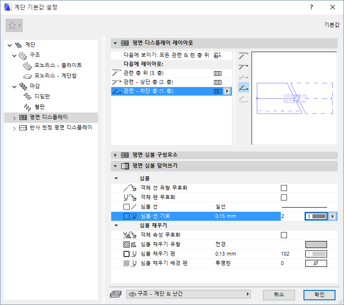Select row 관련 - 상단 층 (2. 층)

tap(172, 82)
